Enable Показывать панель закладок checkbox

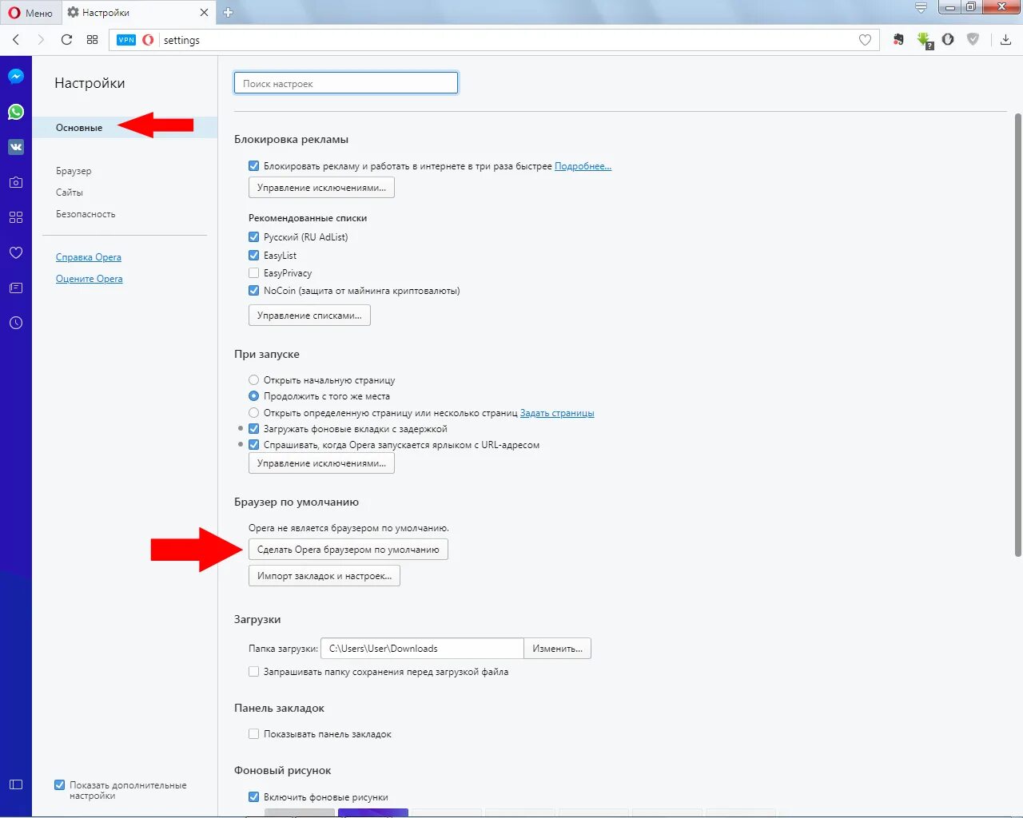click(253, 734)
